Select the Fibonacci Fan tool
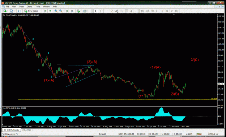Viewport: 226px width, 137px height. point(126,11)
